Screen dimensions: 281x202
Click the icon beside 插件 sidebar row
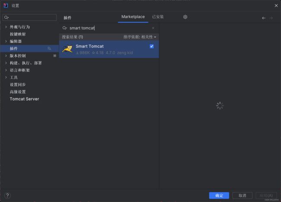49,48
